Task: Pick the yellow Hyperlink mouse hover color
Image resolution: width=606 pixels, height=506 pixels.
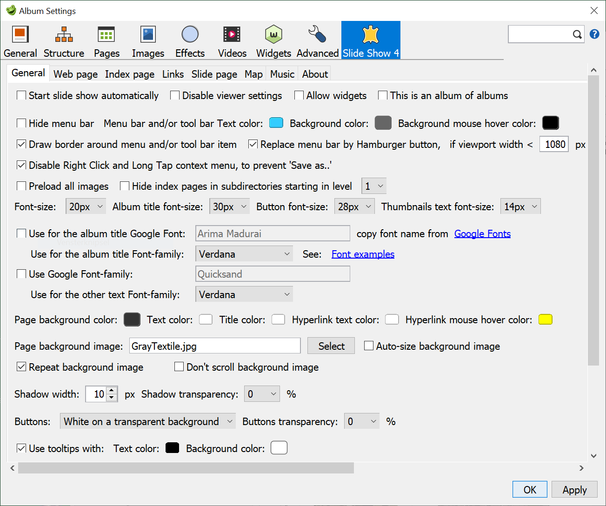Action: (x=545, y=320)
